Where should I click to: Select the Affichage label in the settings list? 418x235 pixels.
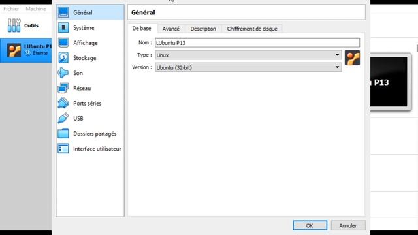point(86,43)
